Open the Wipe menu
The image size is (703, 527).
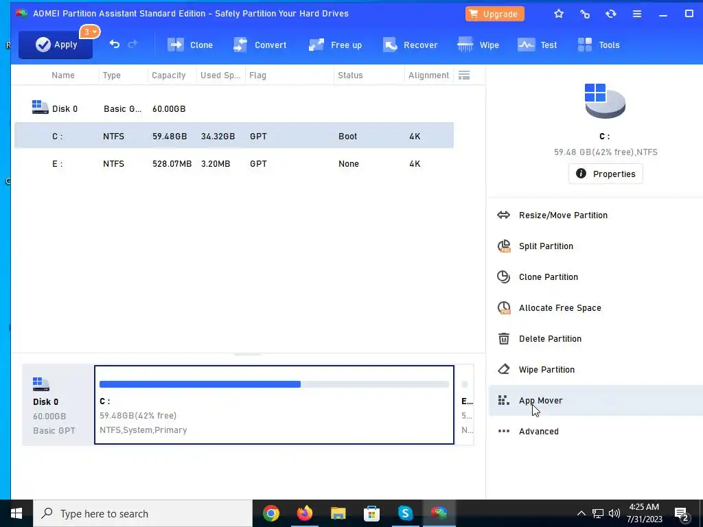click(x=478, y=45)
